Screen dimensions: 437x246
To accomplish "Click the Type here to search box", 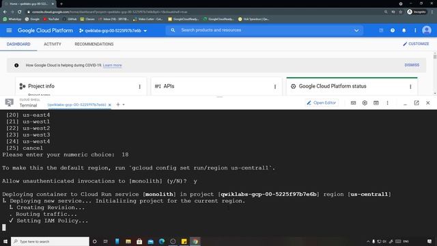I will (x=50, y=241).
